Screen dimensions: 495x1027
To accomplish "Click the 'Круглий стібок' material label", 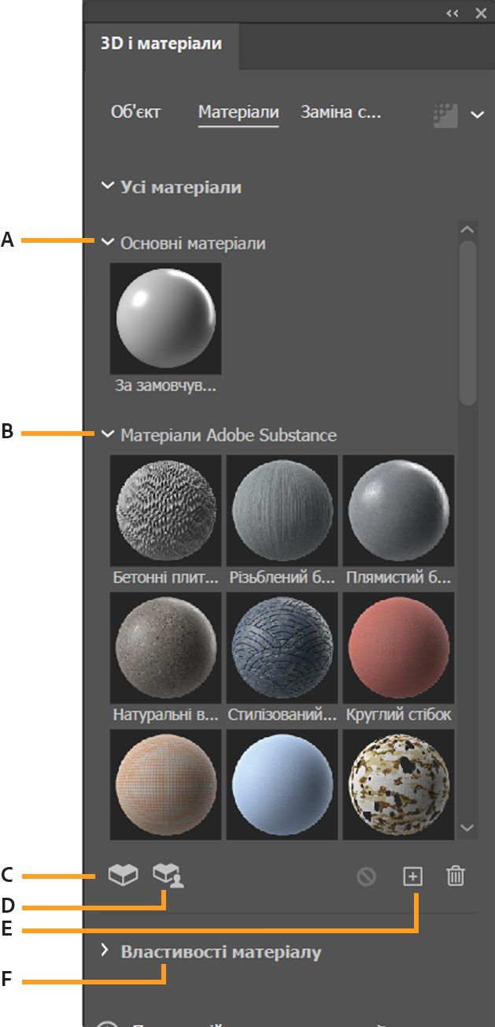I will pos(398,715).
